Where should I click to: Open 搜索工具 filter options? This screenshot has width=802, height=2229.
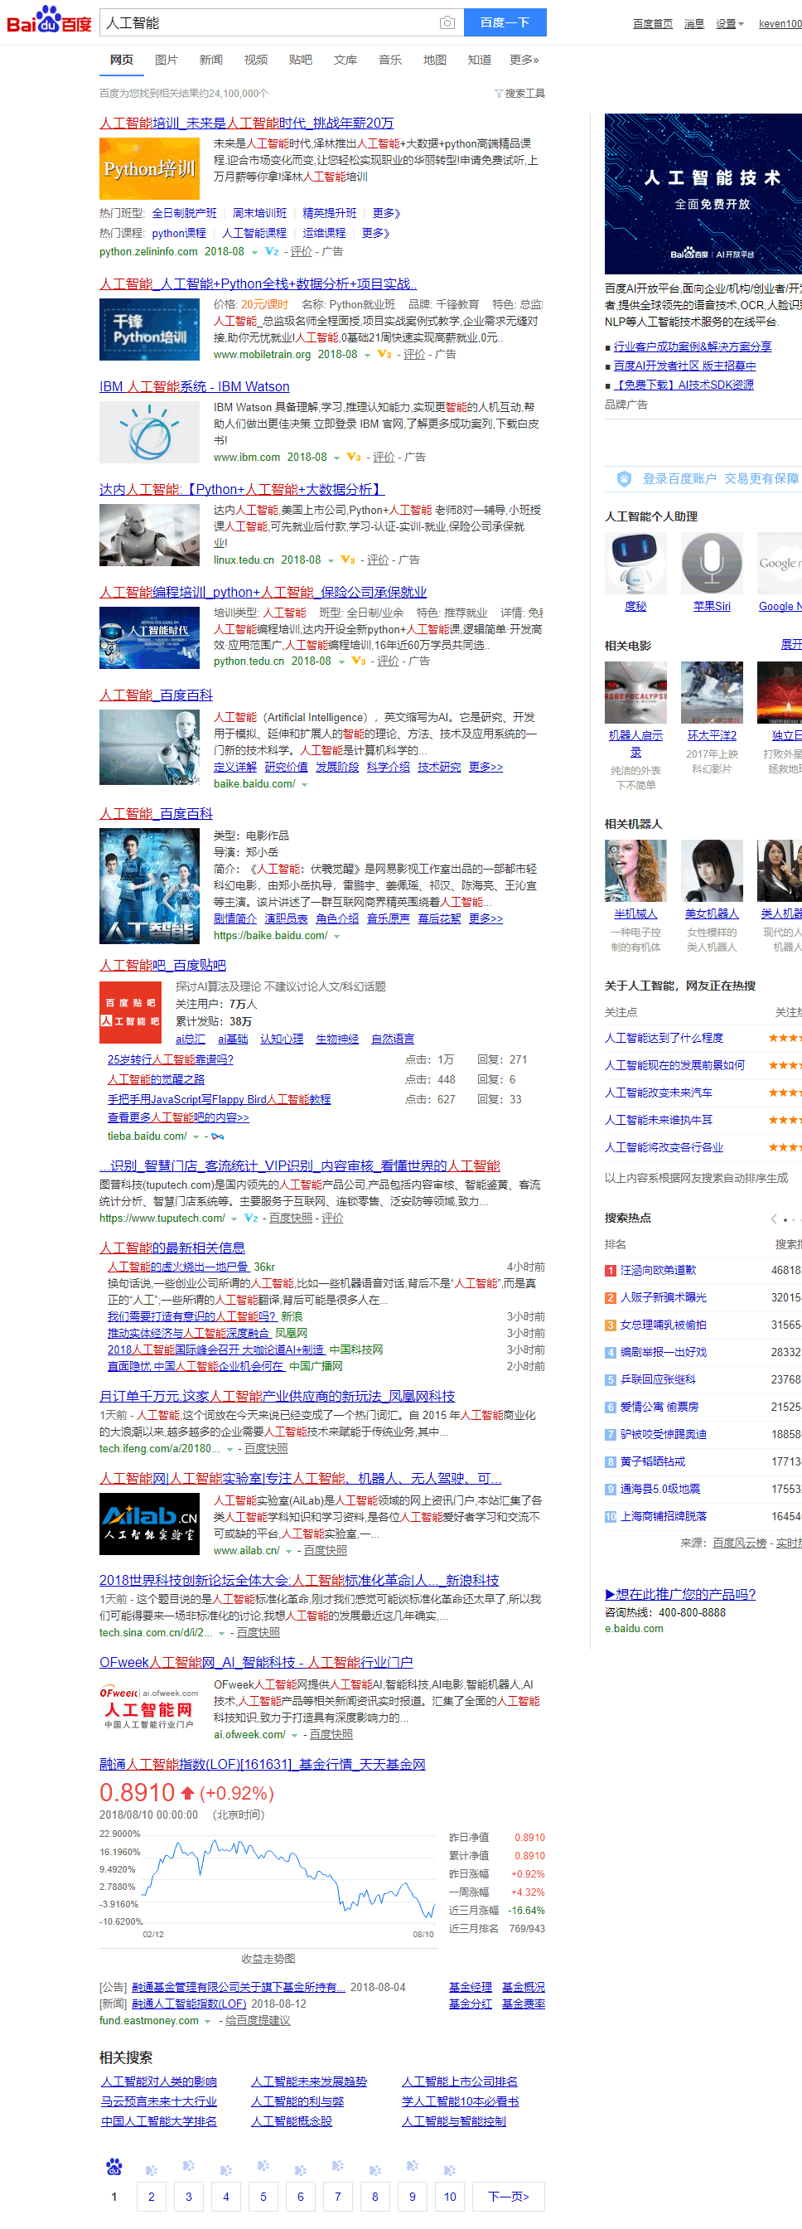pos(519,94)
